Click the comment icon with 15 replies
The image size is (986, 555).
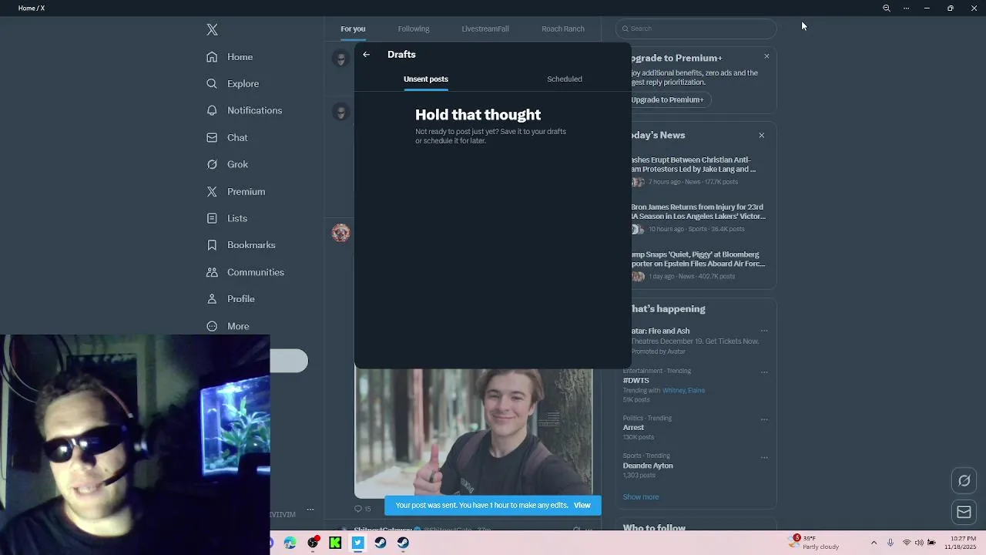pos(362,509)
